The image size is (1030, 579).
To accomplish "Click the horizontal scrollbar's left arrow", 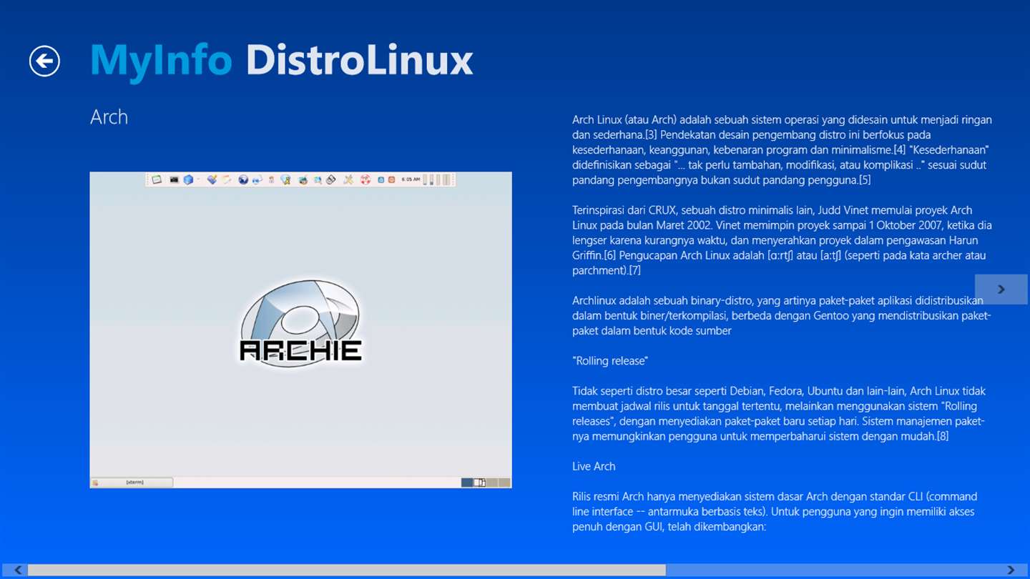I will (19, 570).
